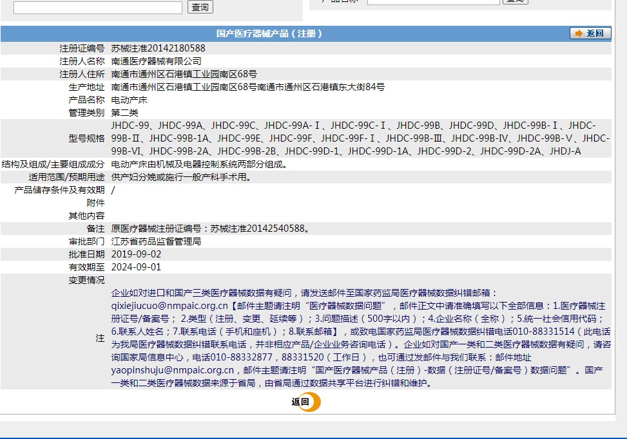Image resolution: width=627 pixels, height=439 pixels.
Task: Click the 型号规格 label
Action: (x=86, y=138)
